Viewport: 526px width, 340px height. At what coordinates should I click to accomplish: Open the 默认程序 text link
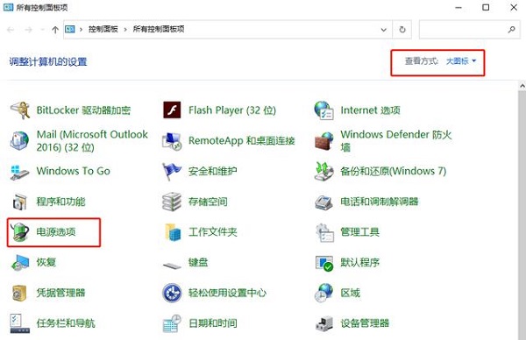[360, 262]
